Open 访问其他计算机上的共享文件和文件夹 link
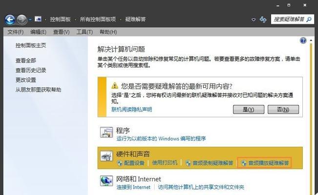 coord(201,187)
